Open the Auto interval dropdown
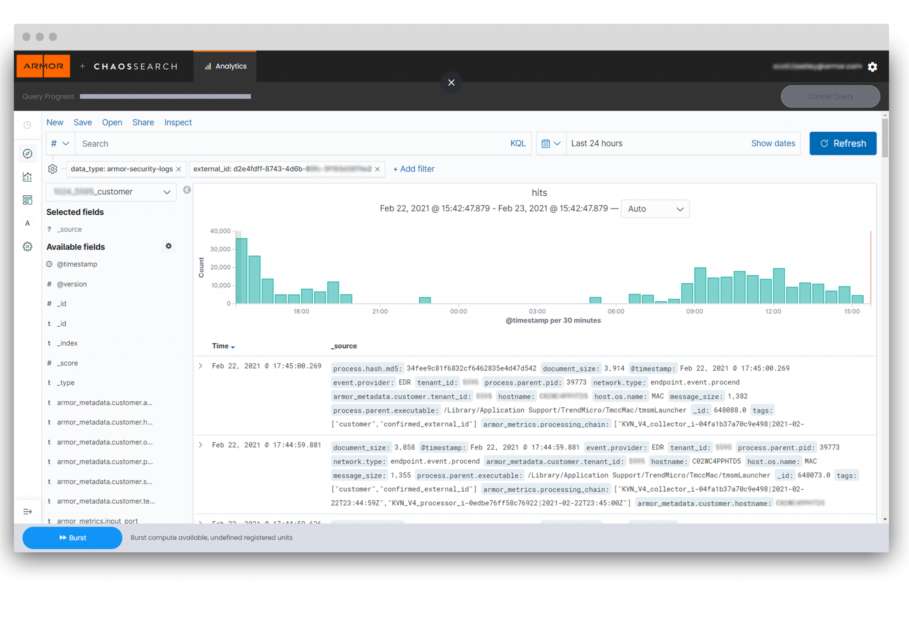The image size is (909, 618). tap(655, 209)
